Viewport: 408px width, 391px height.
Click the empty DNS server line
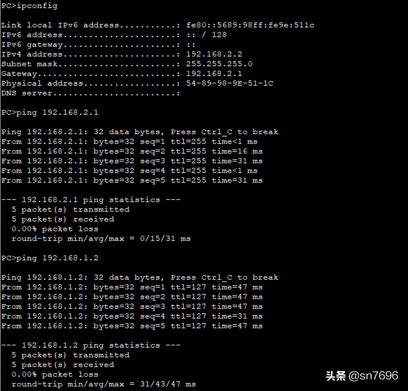[x=91, y=93]
